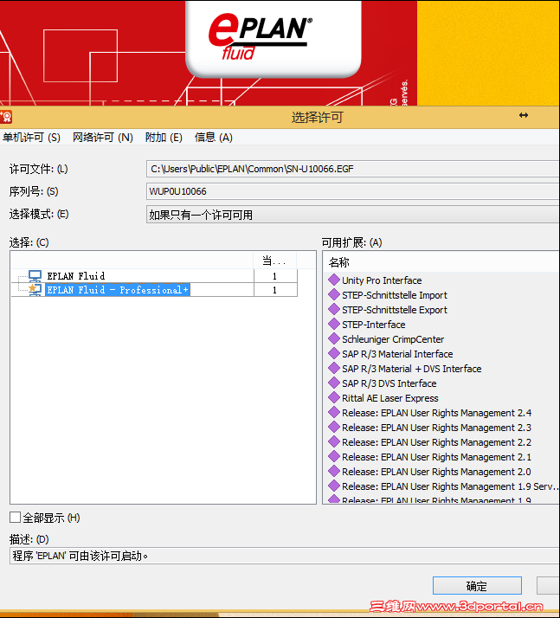
Task: Select Rittal AE Laser Express text
Action: click(390, 398)
